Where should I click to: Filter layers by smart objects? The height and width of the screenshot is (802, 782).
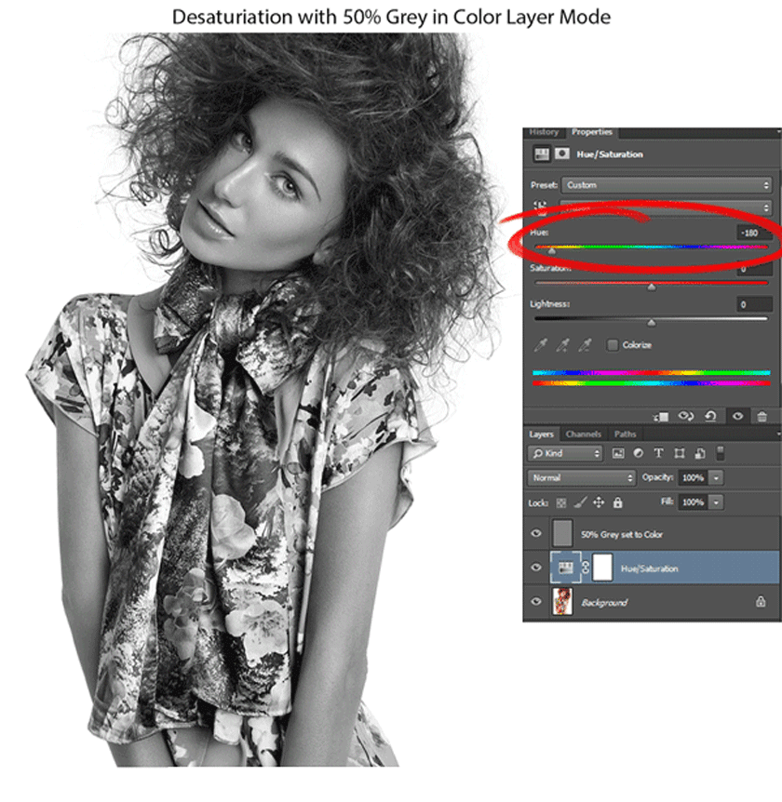[699, 453]
